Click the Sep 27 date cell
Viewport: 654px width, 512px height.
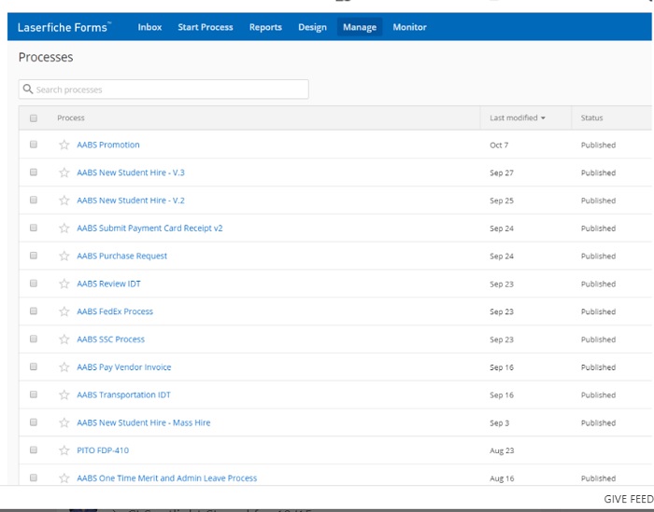[502, 173]
